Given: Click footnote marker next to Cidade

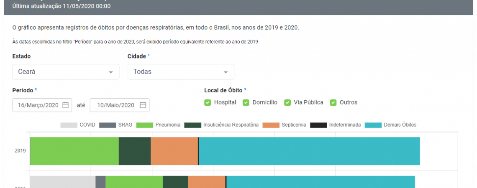Looking at the screenshot, I should (x=149, y=55).
